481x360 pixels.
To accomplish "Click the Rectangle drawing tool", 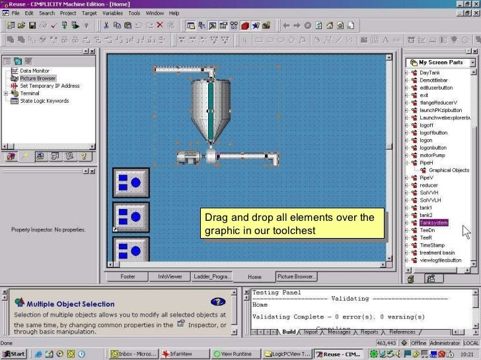I will (259, 40).
